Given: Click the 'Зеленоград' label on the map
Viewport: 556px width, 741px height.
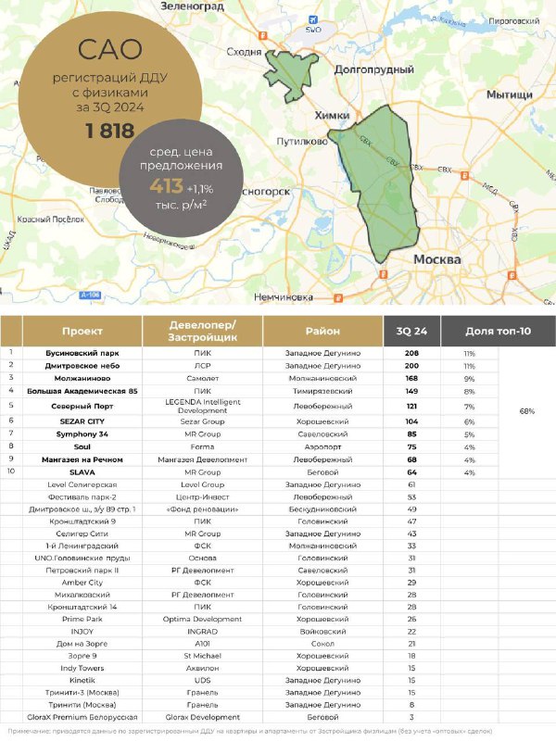Looking at the screenshot, I should [192, 6].
